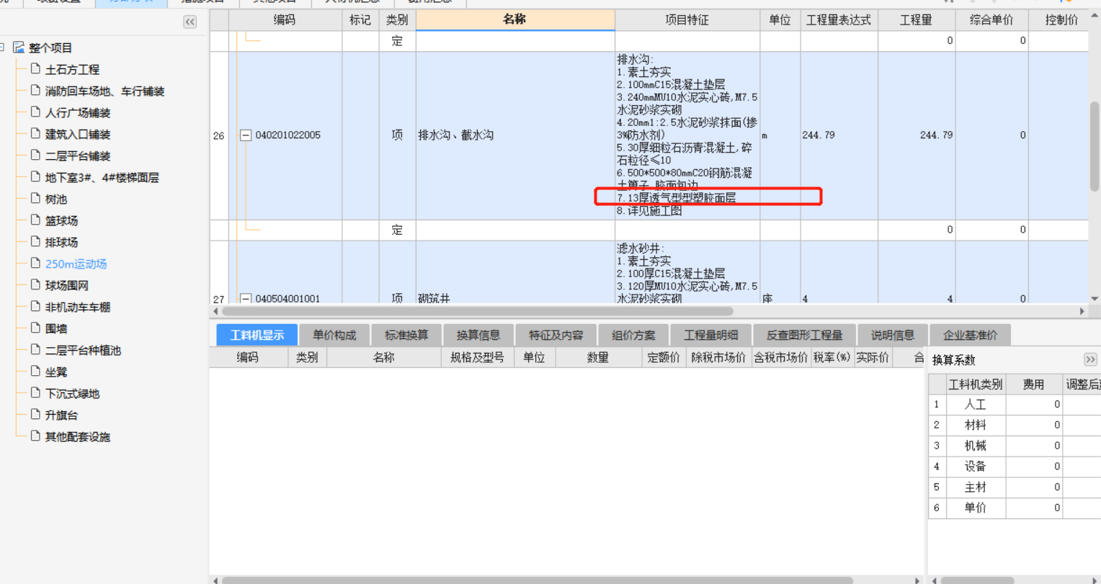Expand the 换算系数 panel chevron
This screenshot has width=1101, height=584.
[1089, 359]
